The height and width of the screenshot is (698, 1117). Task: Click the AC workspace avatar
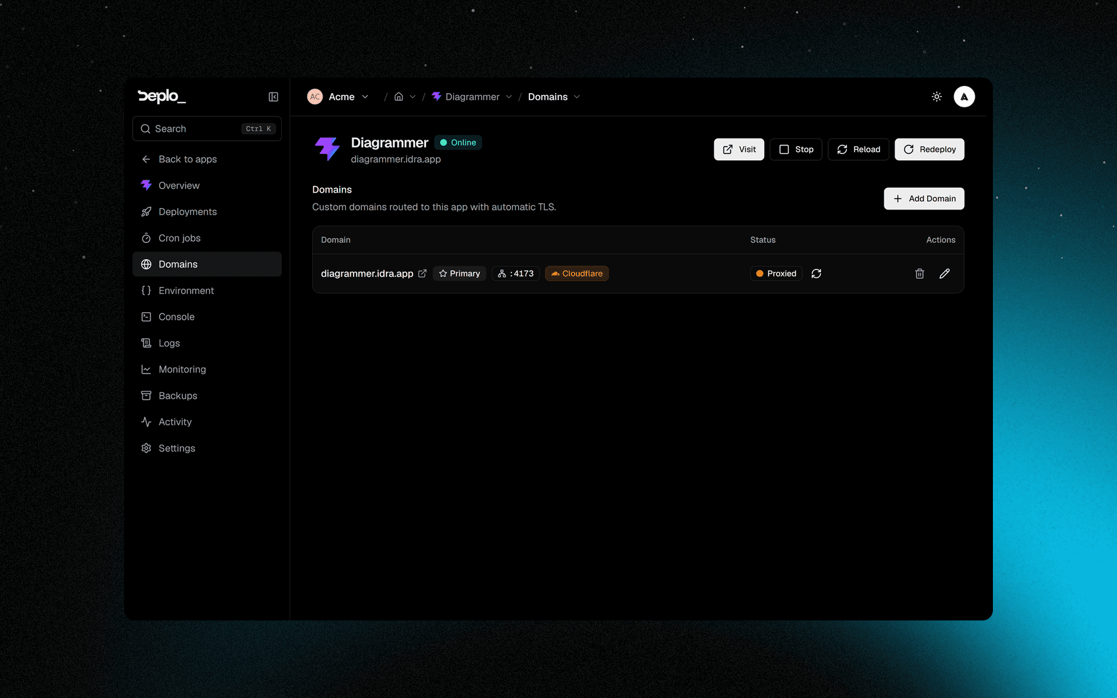click(x=315, y=97)
